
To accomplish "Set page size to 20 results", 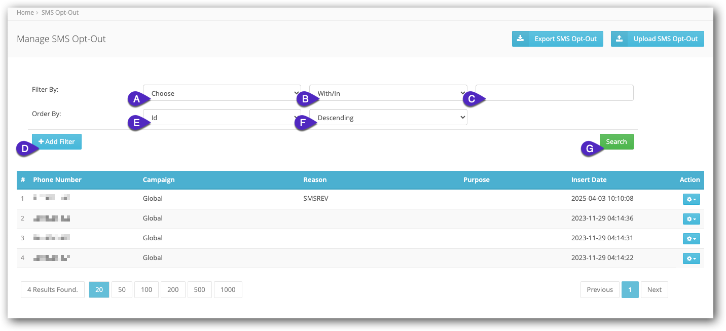I will pos(99,289).
